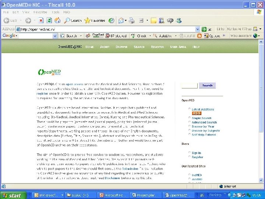Click the orange RSS feed badge

pos(197,113)
